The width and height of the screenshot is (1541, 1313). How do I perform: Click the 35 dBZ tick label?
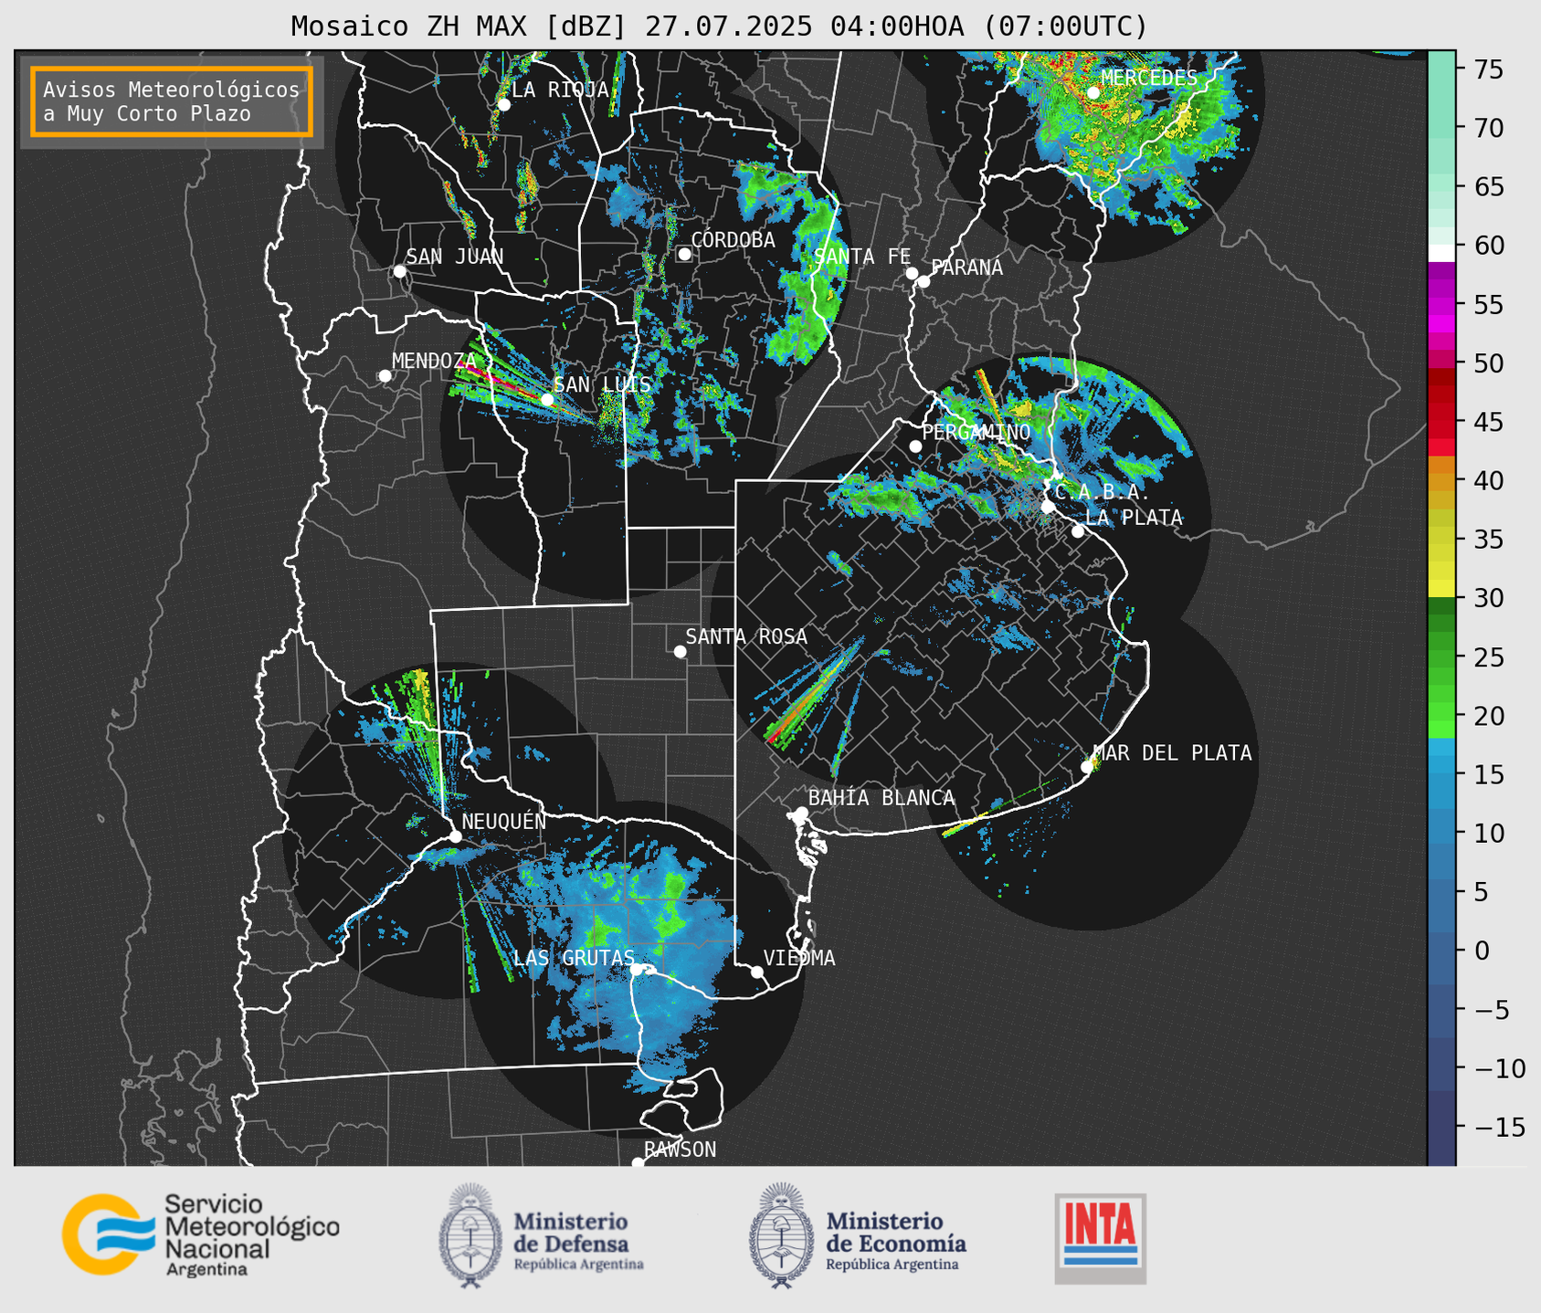(1489, 540)
